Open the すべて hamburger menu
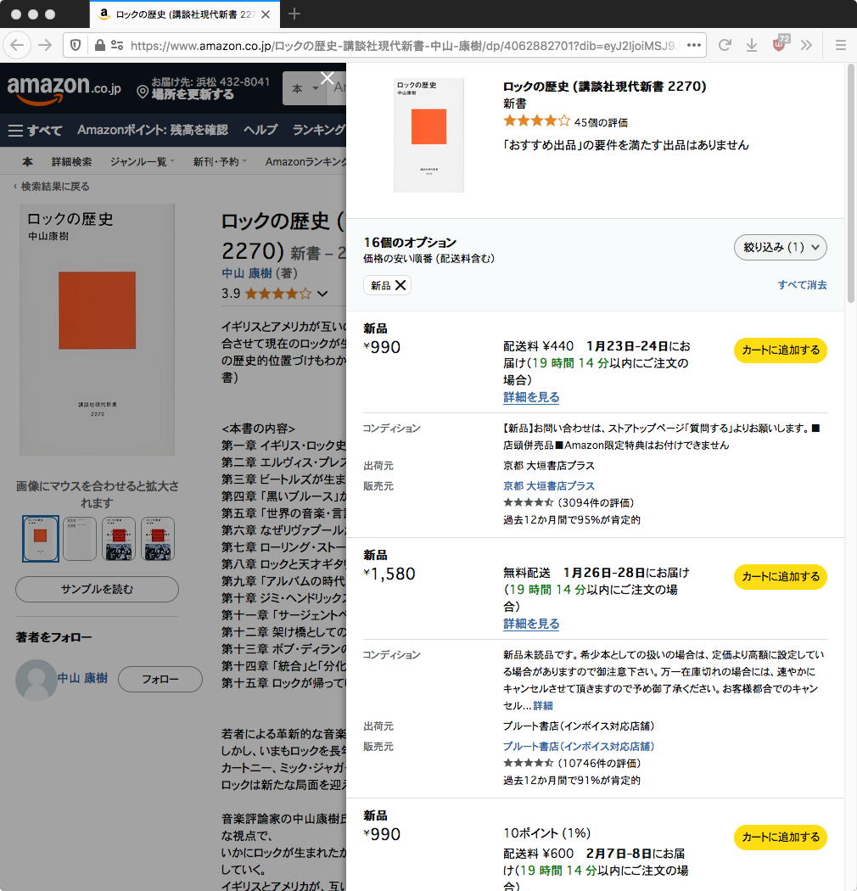Screen dimensions: 857x891 [36, 130]
